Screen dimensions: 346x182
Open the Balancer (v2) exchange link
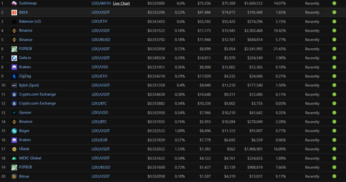coord(30,21)
